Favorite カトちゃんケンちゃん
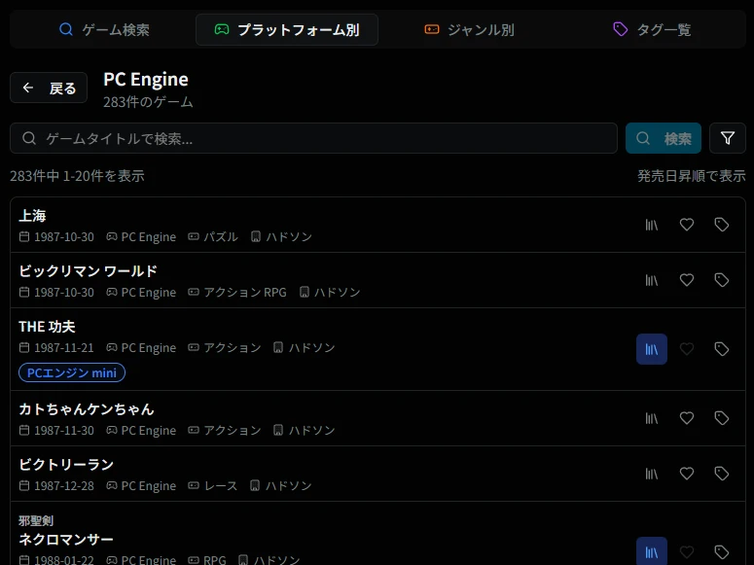Viewport: 754px width, 565px height. (687, 418)
